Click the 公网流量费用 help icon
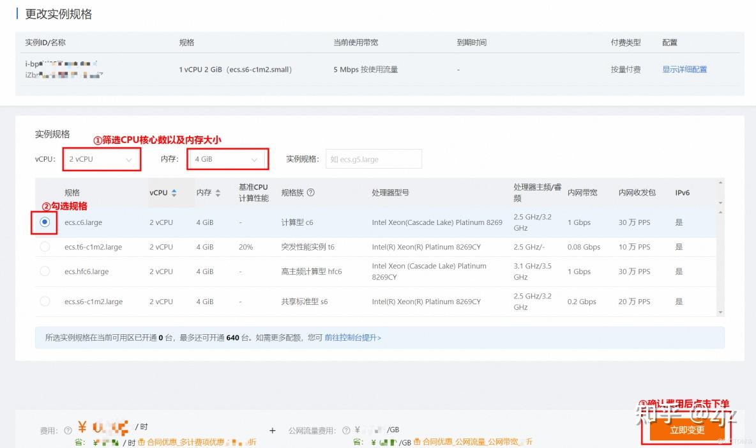The image size is (756, 448). (x=345, y=430)
